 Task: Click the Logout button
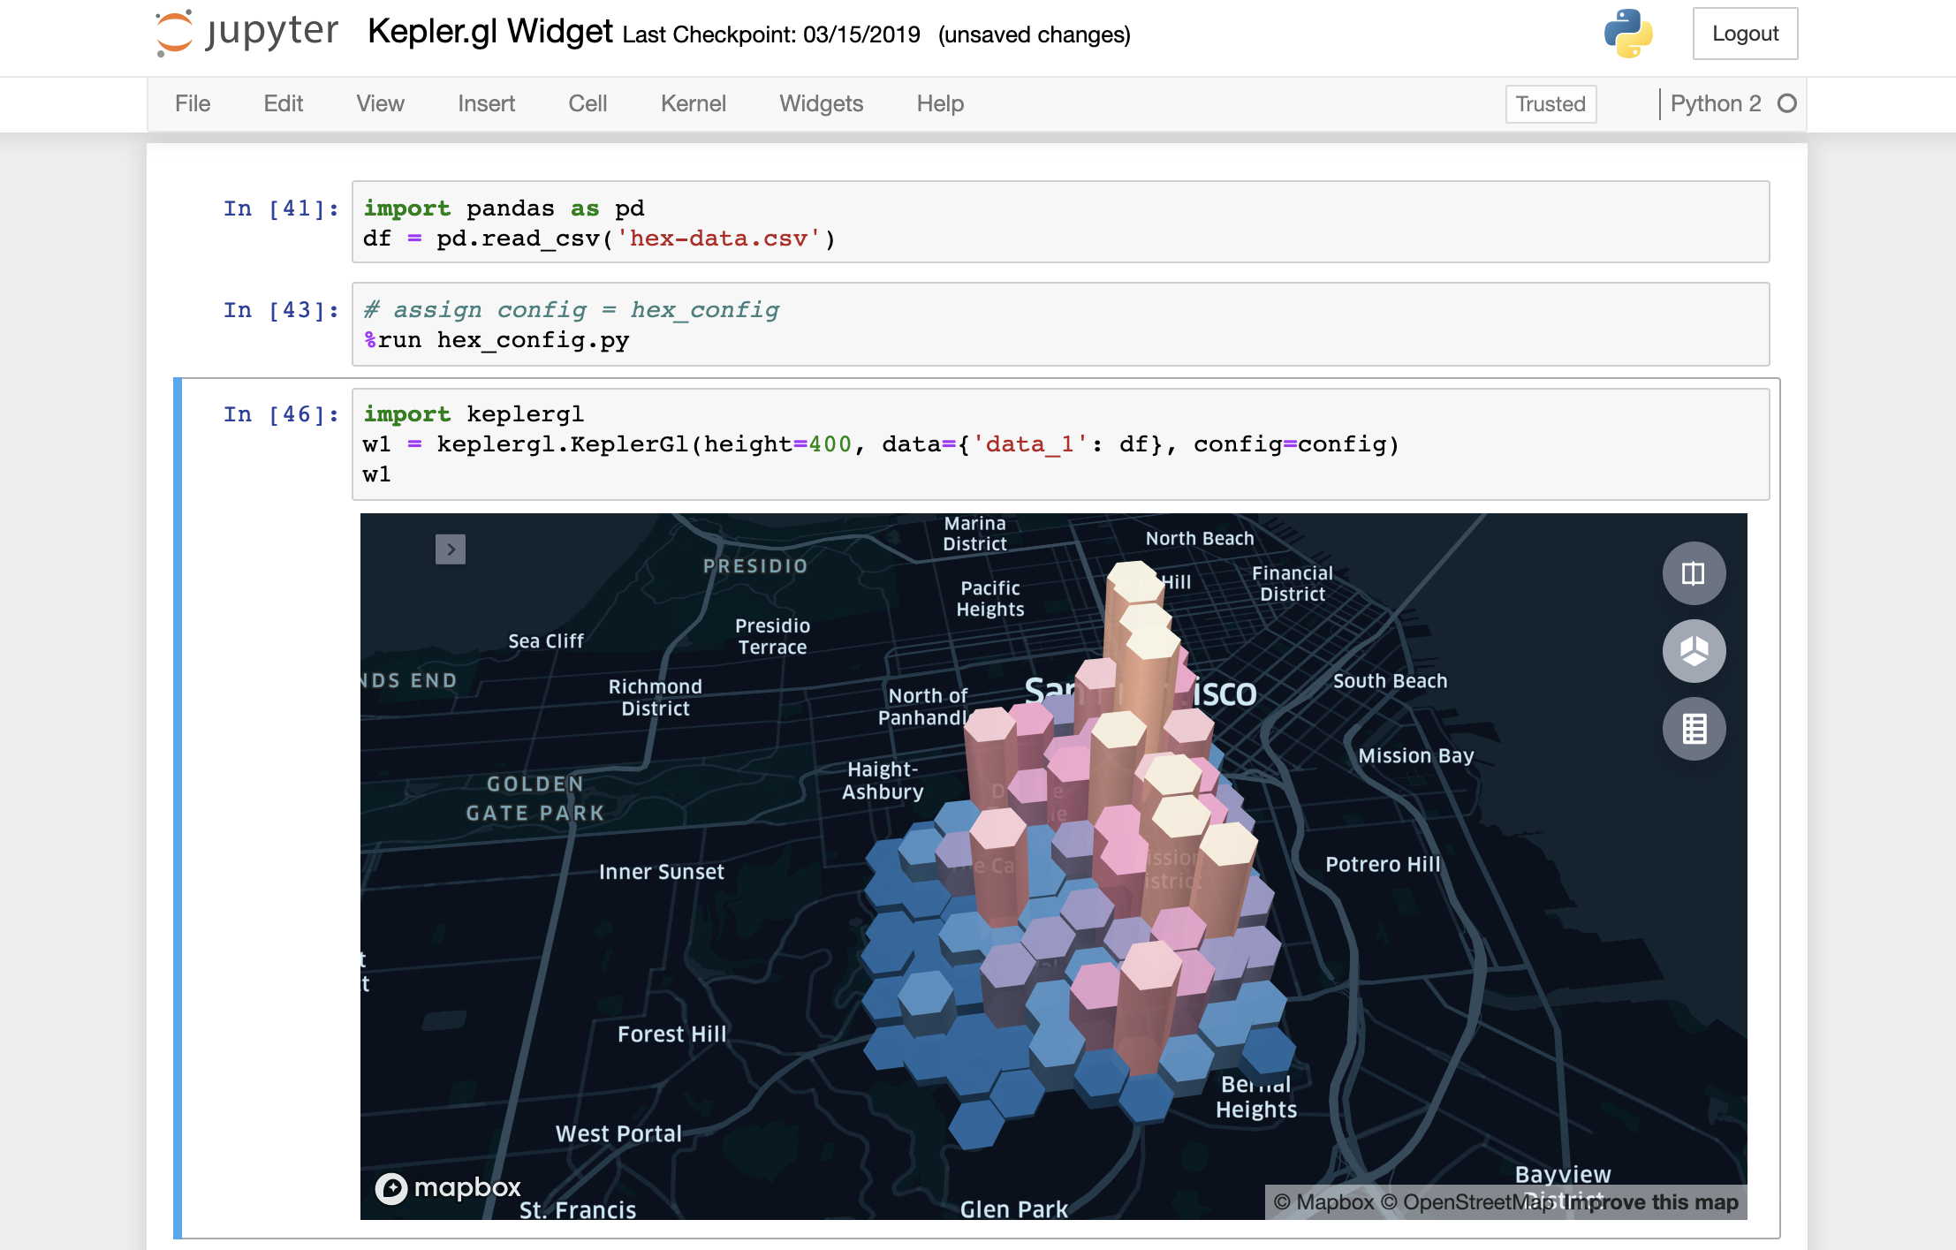pos(1744,34)
